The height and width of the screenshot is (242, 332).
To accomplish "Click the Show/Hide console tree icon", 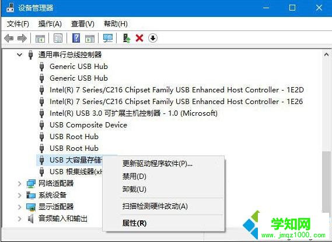I will click(x=40, y=39).
